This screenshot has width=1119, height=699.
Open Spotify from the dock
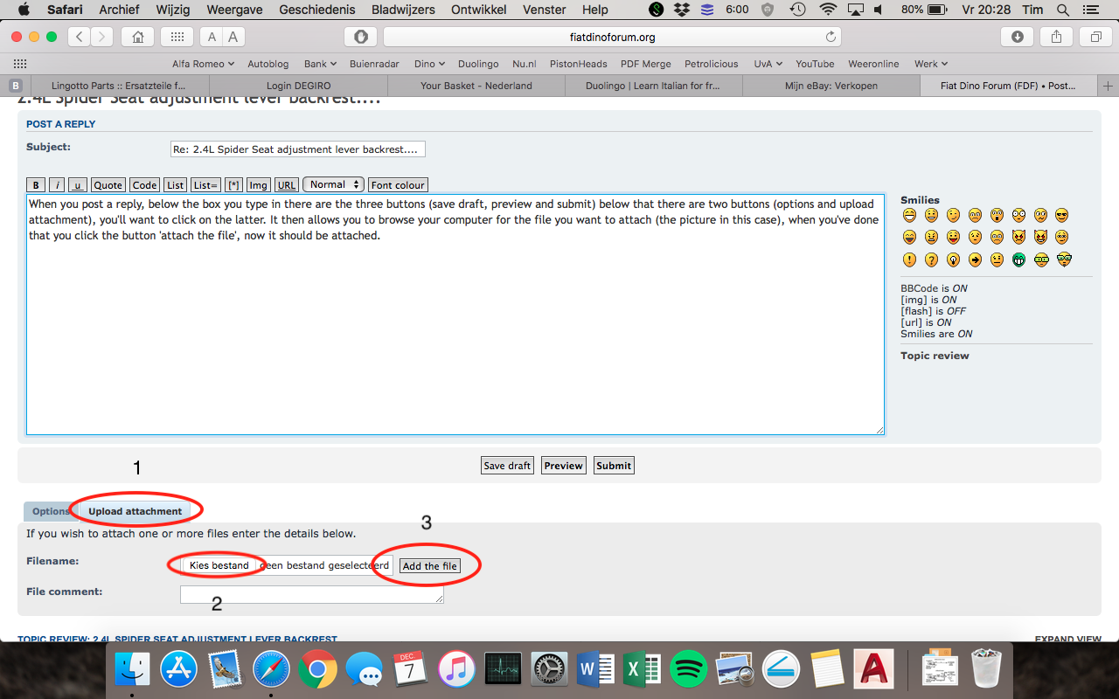(688, 670)
